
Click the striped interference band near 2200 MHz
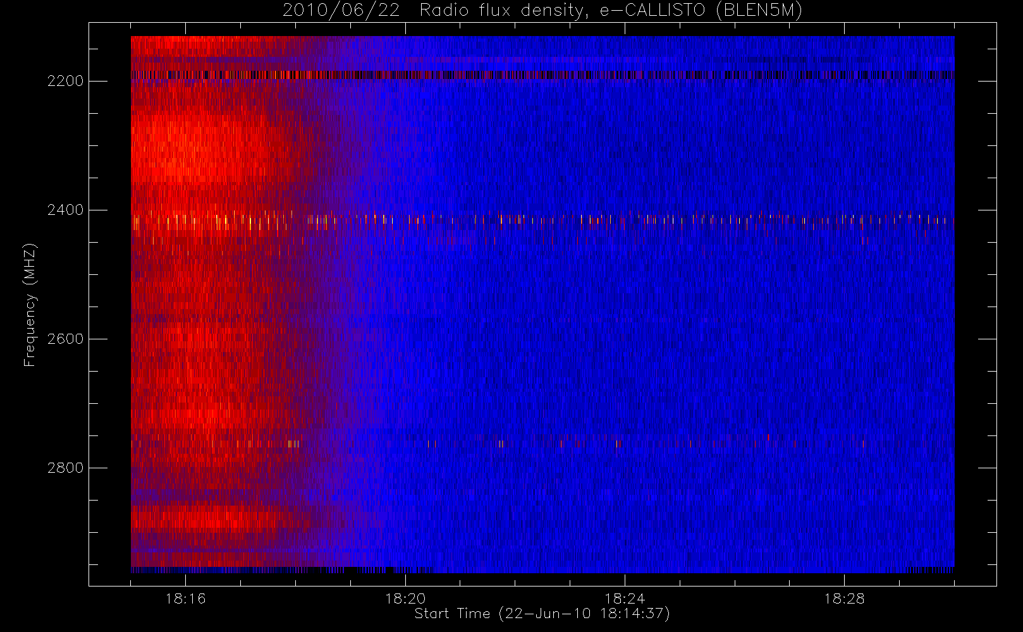click(542, 75)
